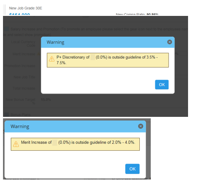Select the 15.0% bonus target value
Image resolution: width=197 pixels, height=181 pixels.
(46, 100)
